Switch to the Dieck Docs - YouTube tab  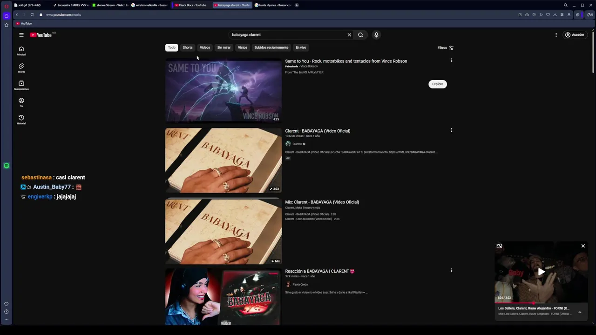click(x=190, y=5)
